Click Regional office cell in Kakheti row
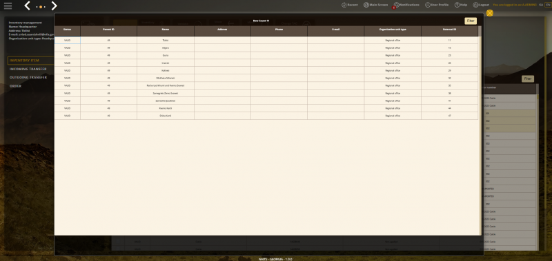Viewport: 552px width, 261px height. pyautogui.click(x=393, y=71)
